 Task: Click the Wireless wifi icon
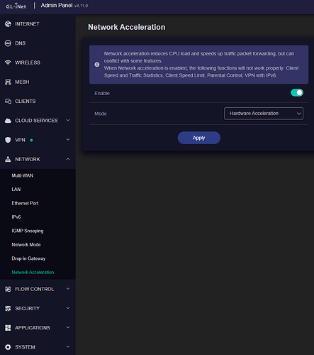point(8,62)
